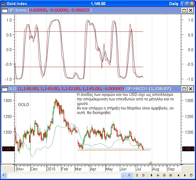Close the GP-Inves indicator pane
This screenshot has width=196, height=180.
pos(190,10)
